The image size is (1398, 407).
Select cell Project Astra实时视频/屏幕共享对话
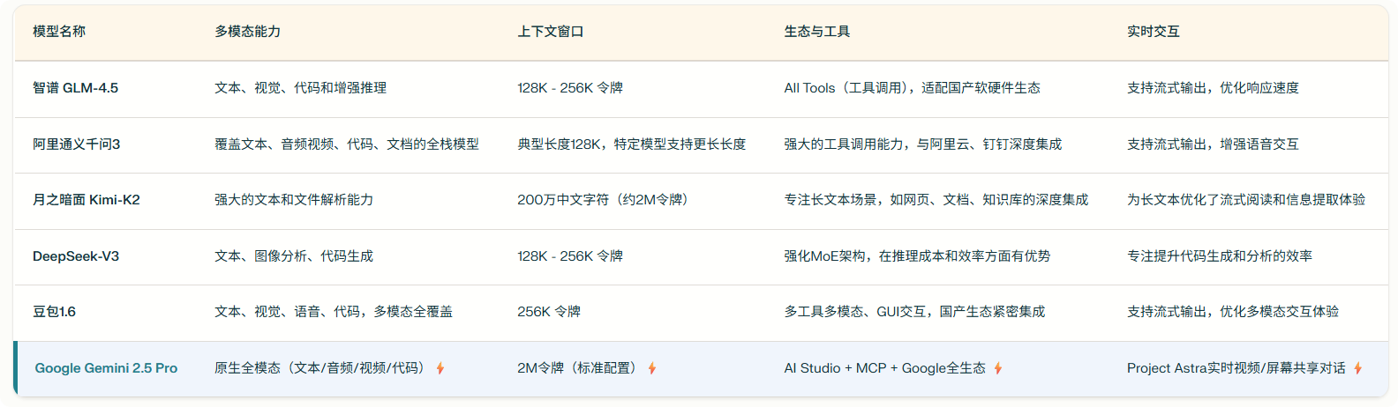coord(1236,368)
